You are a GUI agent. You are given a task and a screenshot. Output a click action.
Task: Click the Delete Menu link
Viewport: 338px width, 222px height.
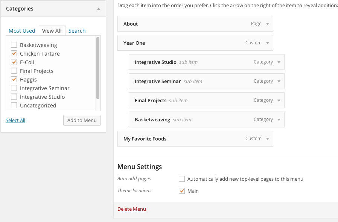coord(132,209)
